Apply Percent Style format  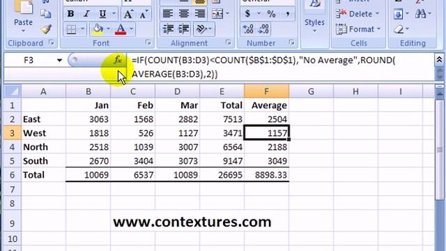click(x=271, y=14)
